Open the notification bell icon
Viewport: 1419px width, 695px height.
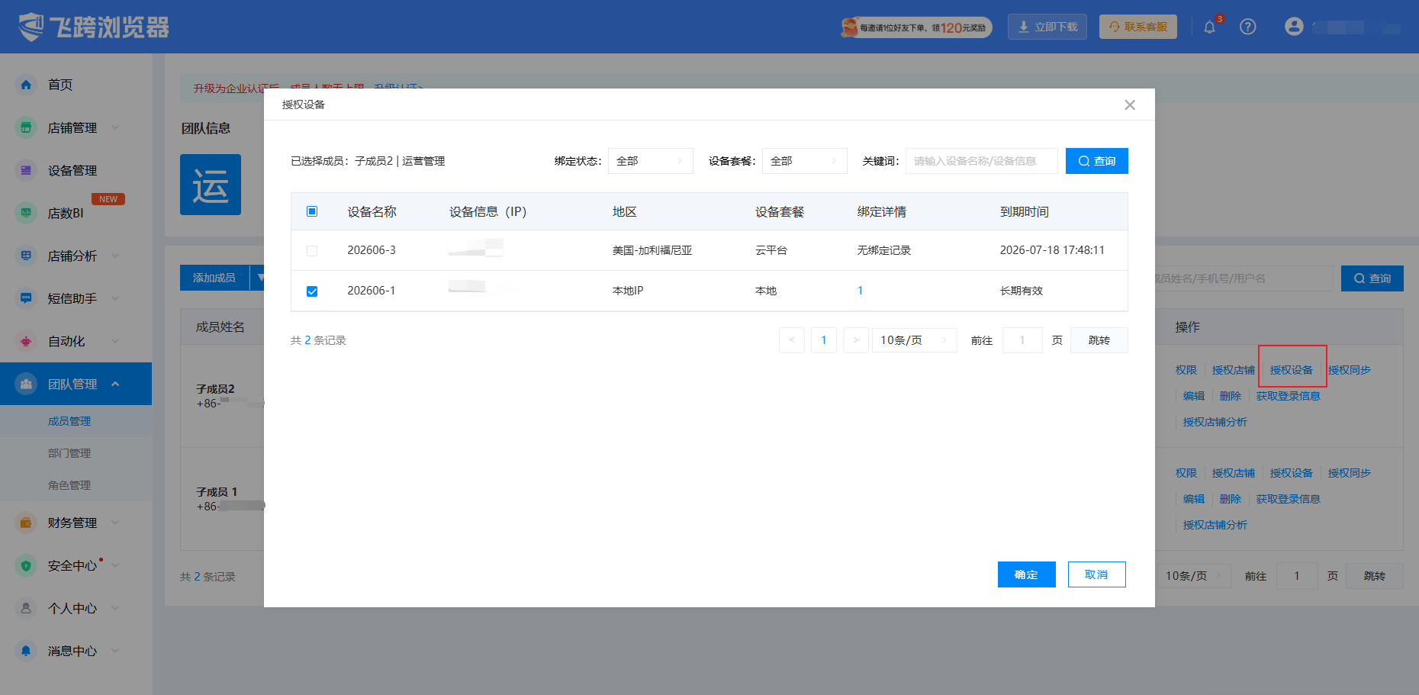point(1209,27)
